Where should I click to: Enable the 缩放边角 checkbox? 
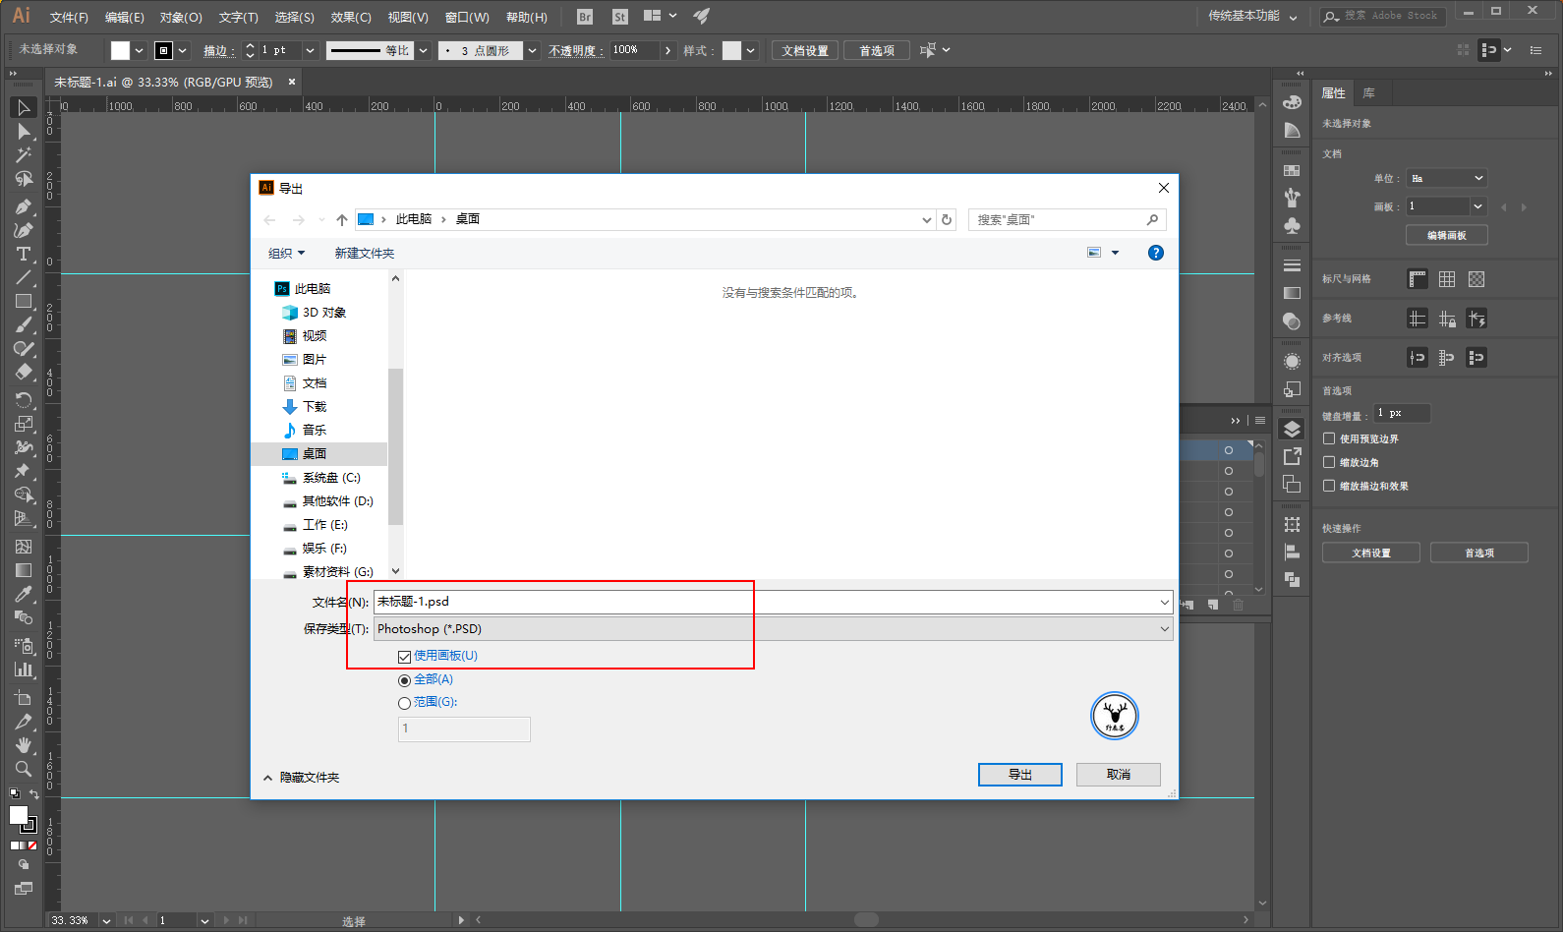point(1329,462)
